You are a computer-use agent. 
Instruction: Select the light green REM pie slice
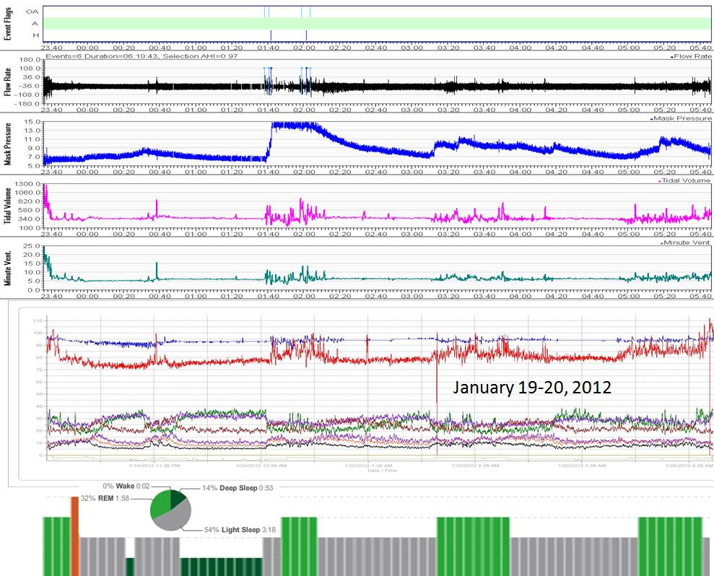click(160, 502)
